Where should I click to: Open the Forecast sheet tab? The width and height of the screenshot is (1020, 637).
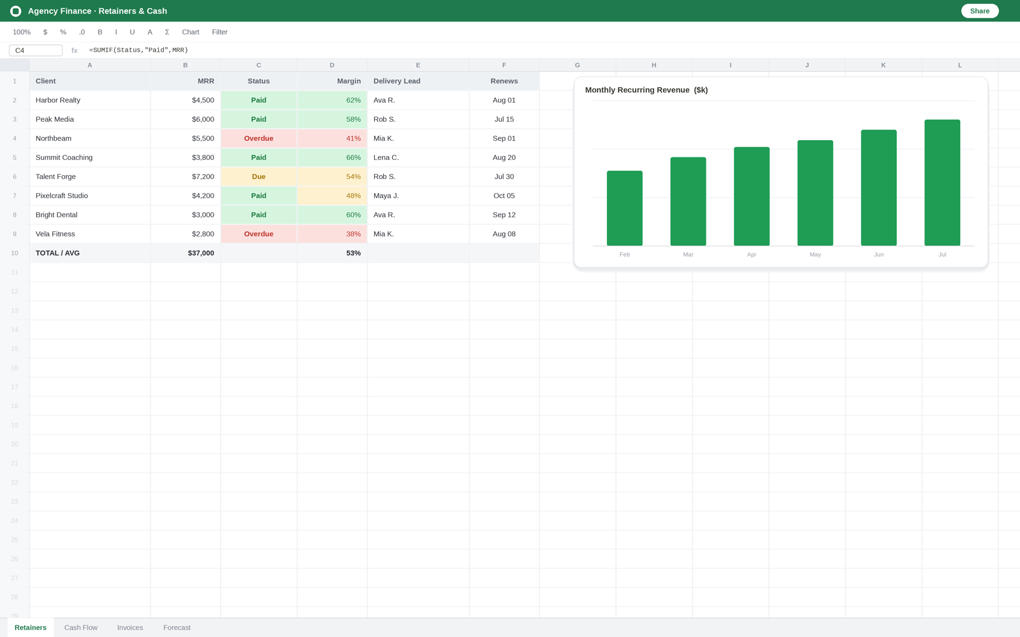(177, 627)
